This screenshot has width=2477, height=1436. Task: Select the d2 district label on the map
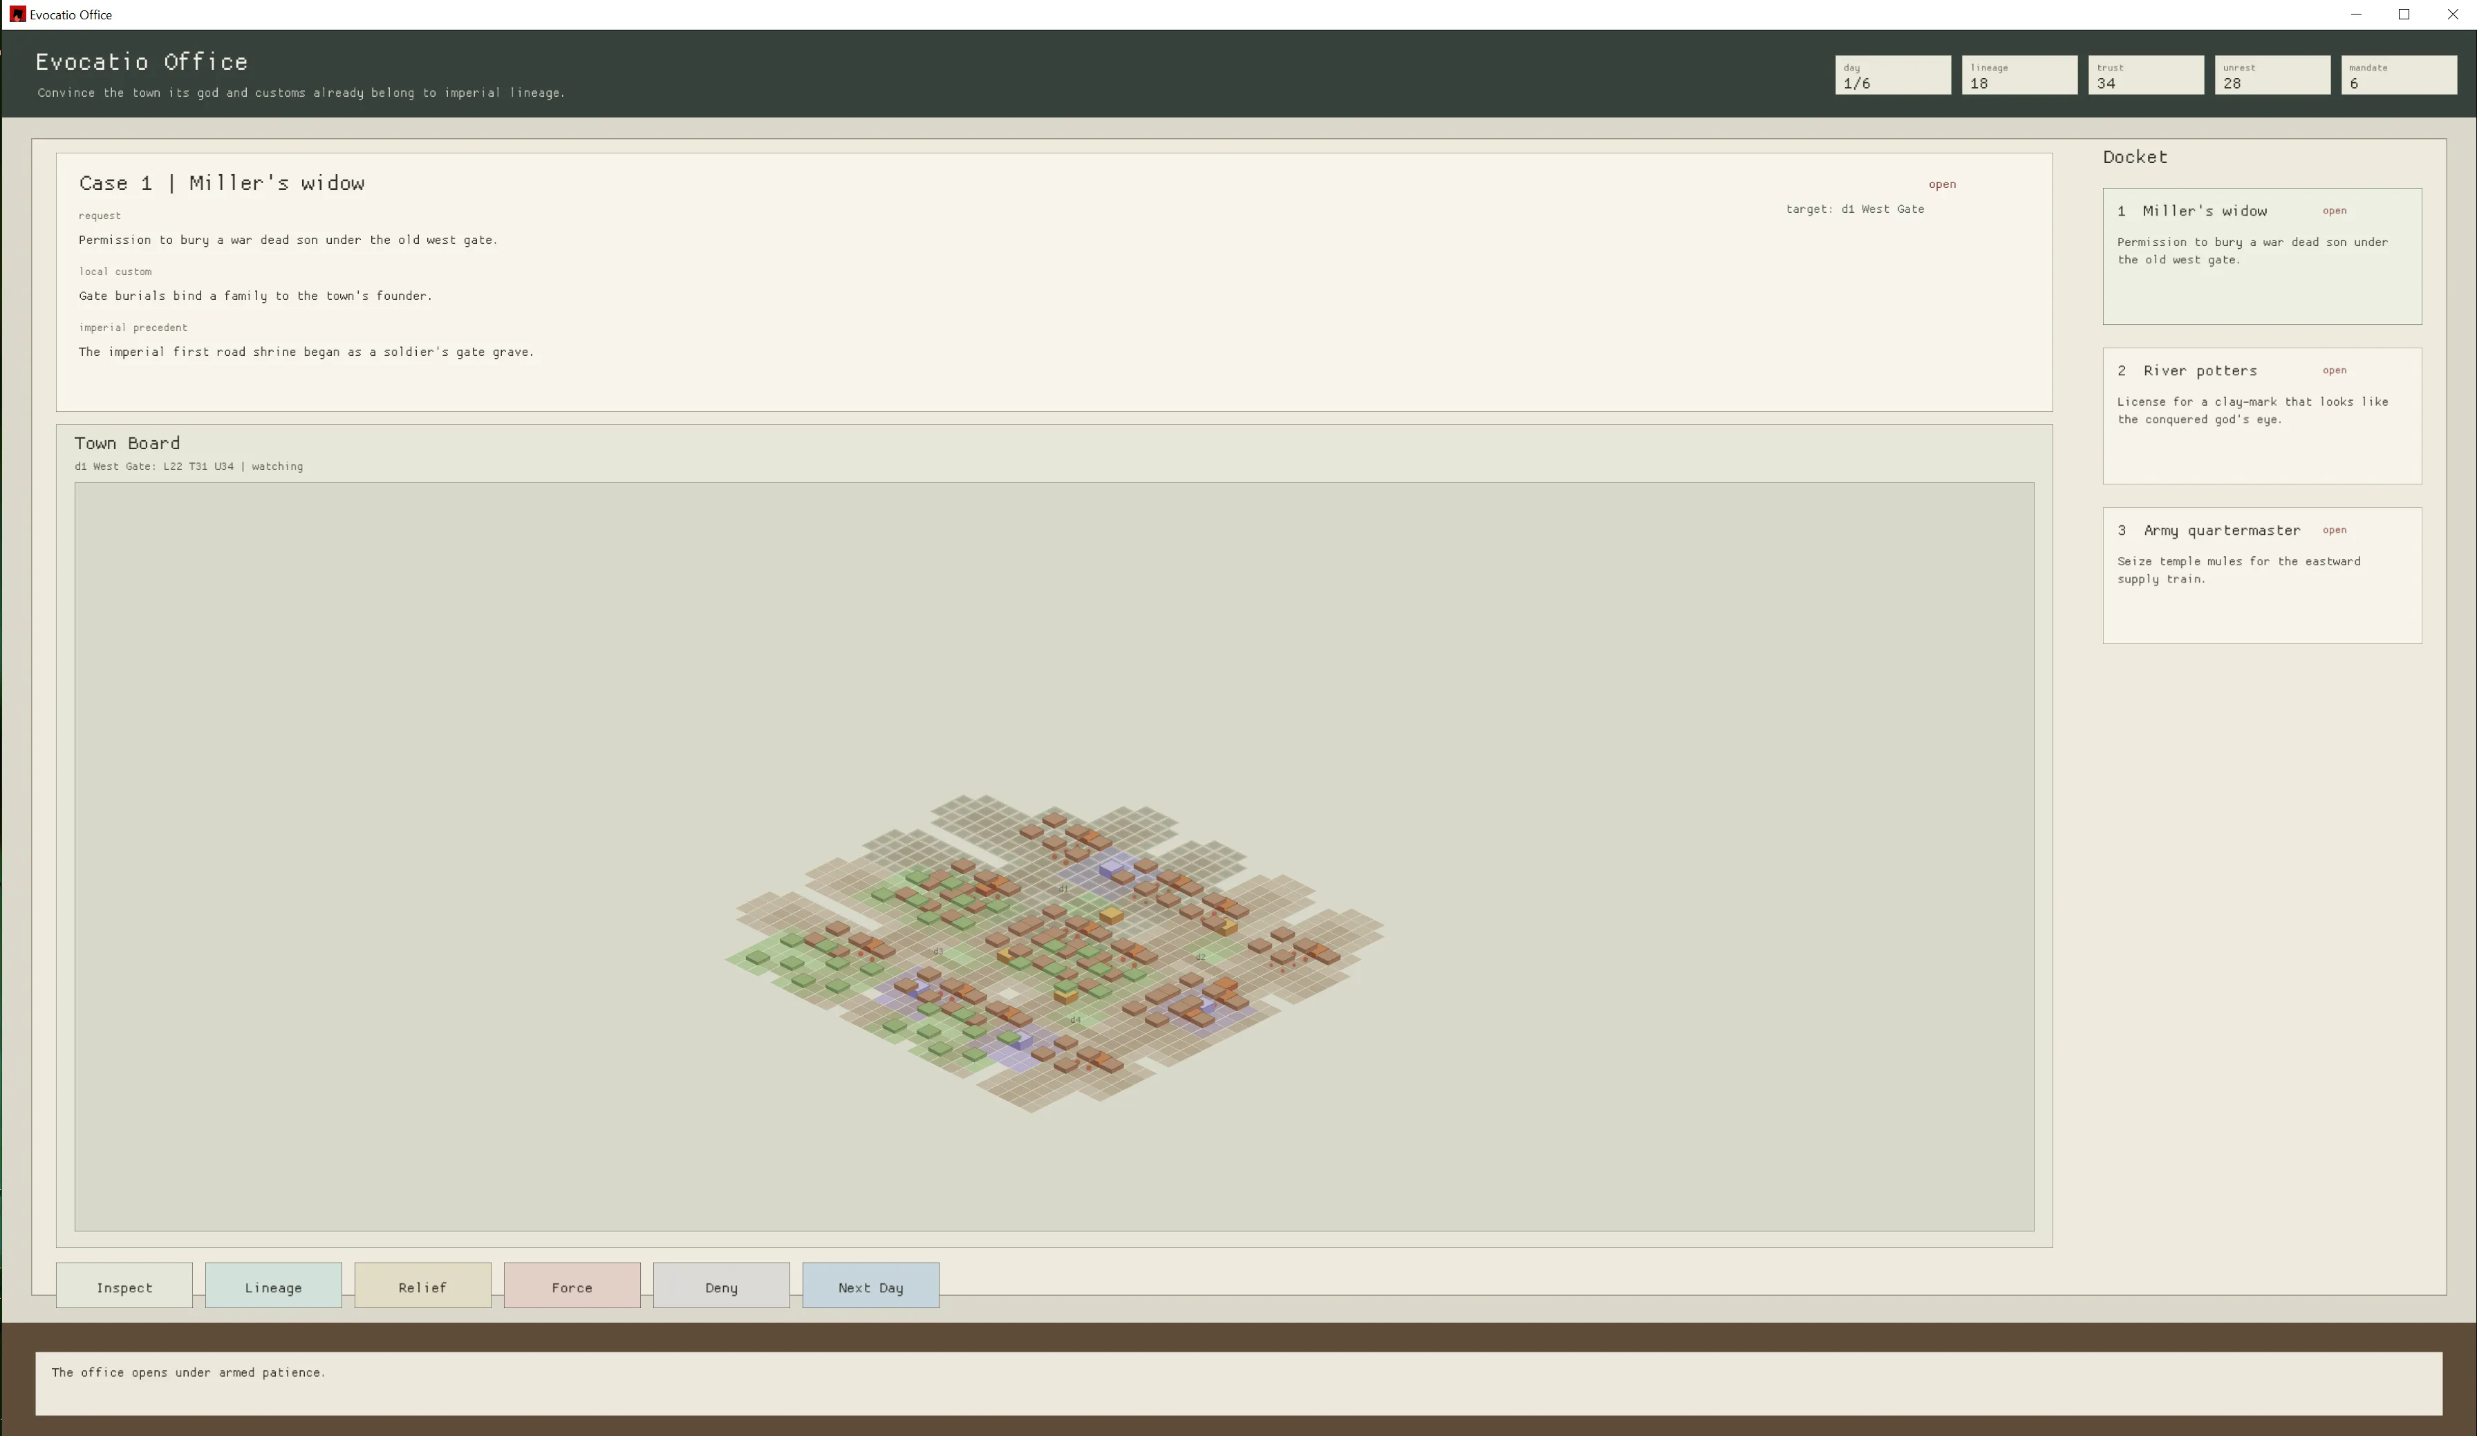tap(1200, 956)
